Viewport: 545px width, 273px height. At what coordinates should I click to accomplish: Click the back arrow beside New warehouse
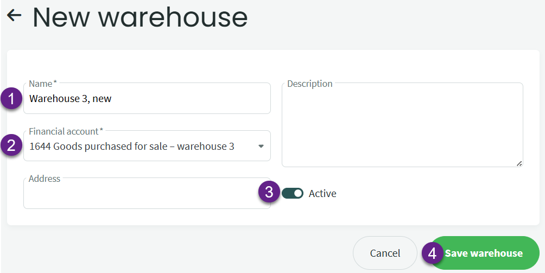tap(14, 15)
